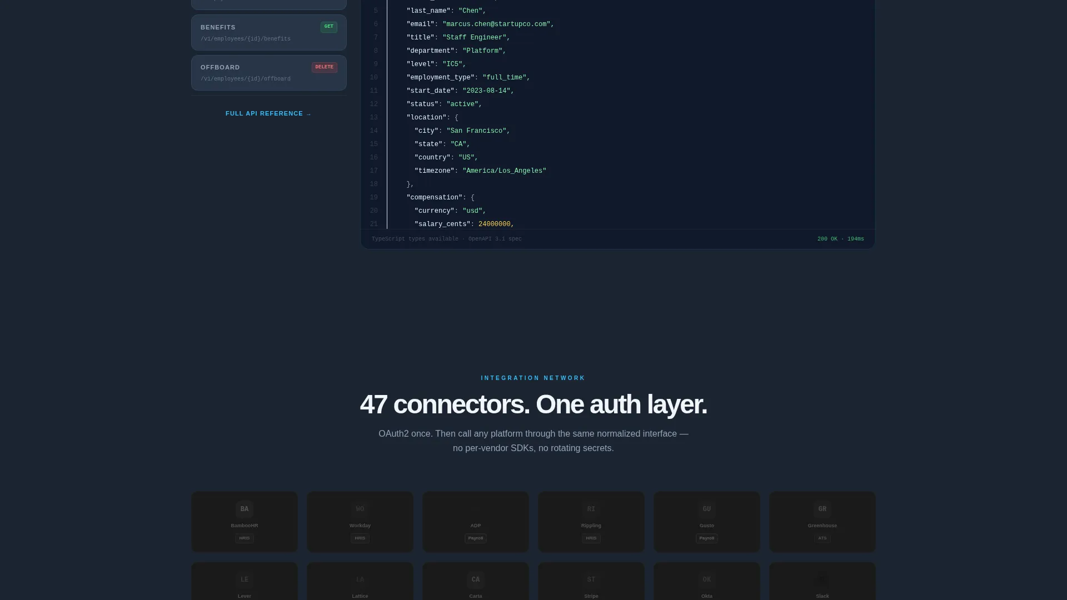Click the Payroll tag on ADP card
Viewport: 1067px width, 600px height.
[x=476, y=538]
